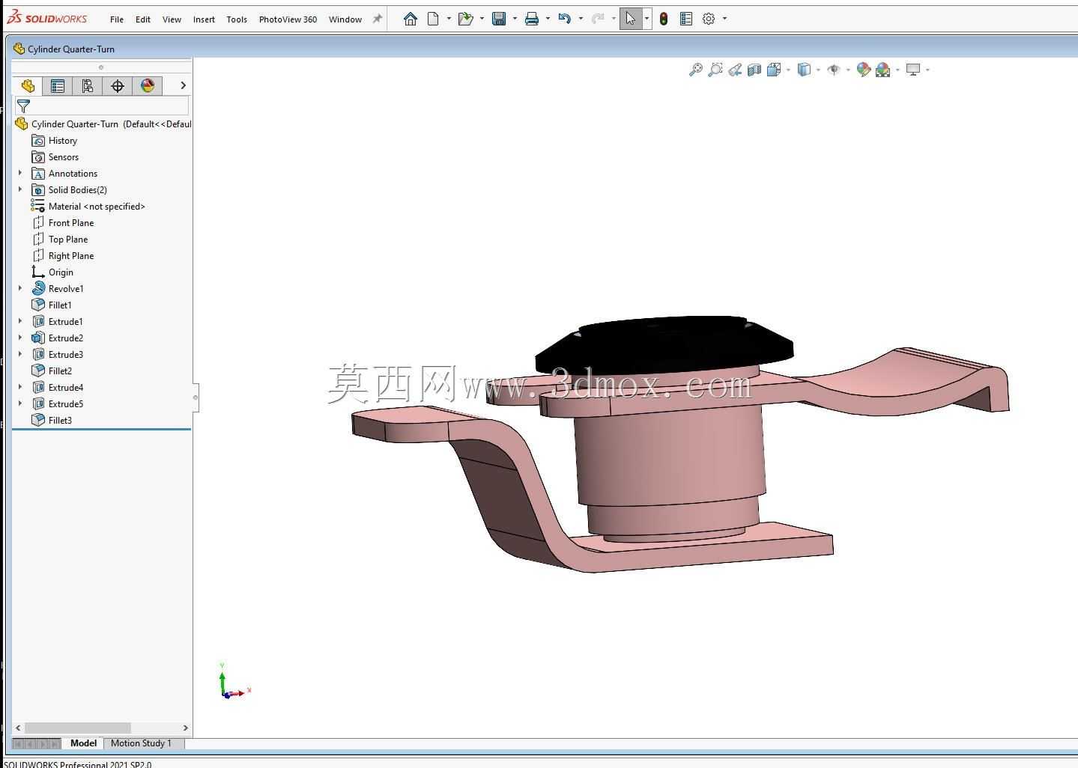Click Previous View icon
The image size is (1078, 768).
point(735,70)
